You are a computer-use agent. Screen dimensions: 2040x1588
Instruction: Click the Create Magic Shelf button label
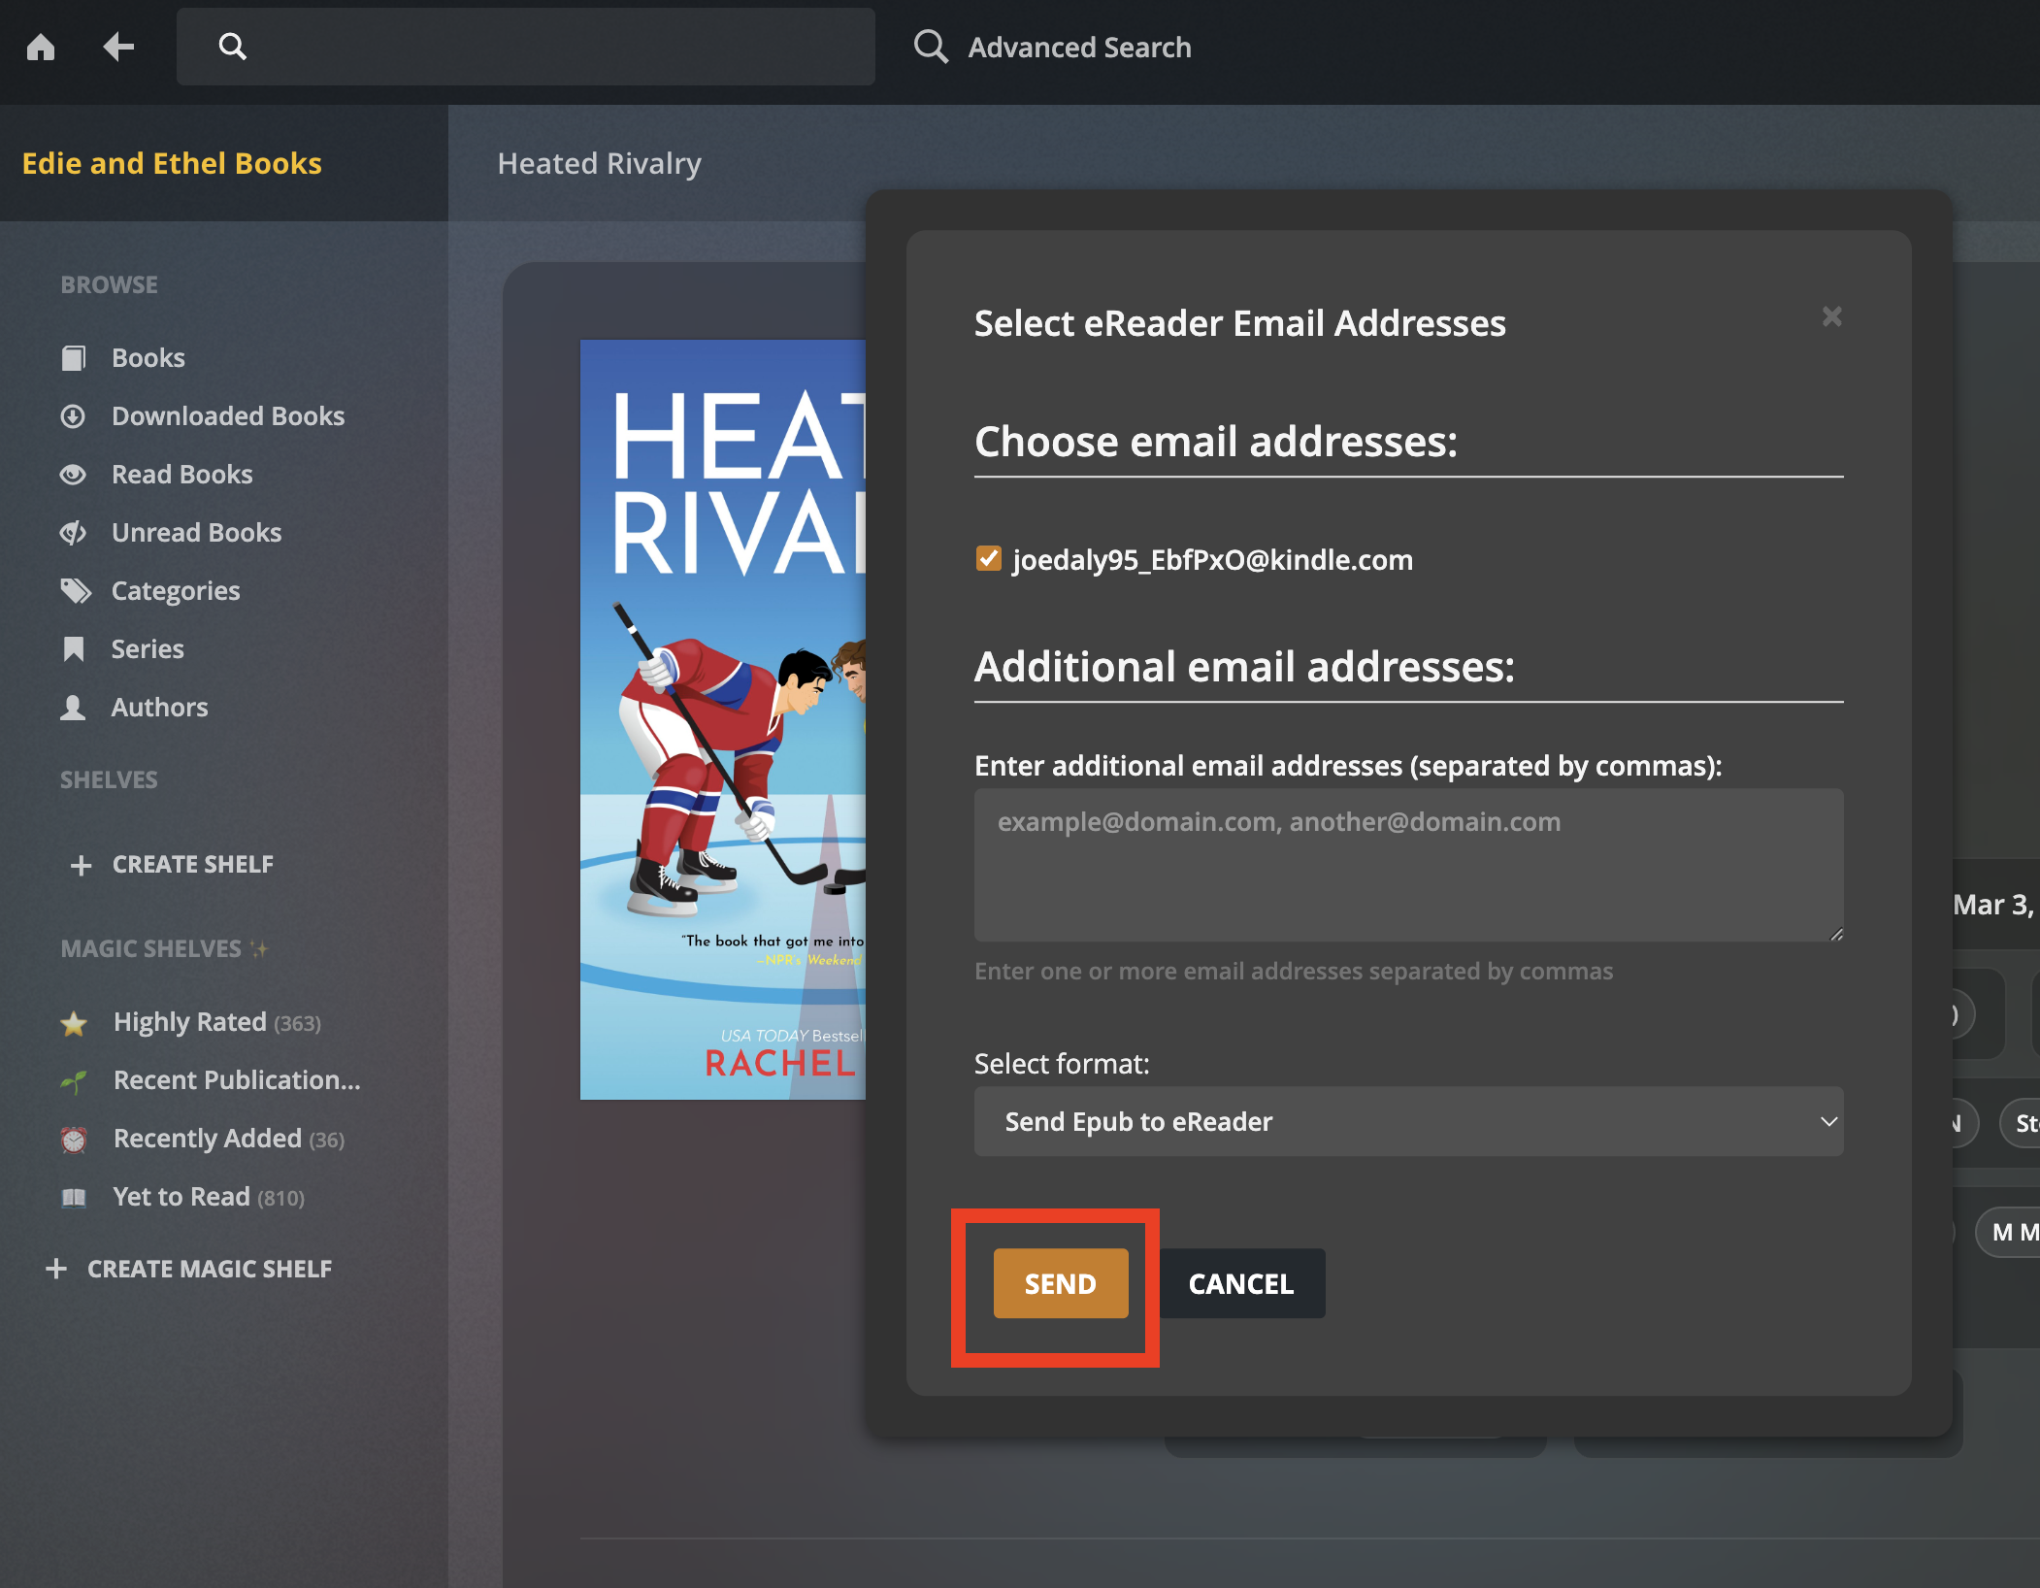210,1269
